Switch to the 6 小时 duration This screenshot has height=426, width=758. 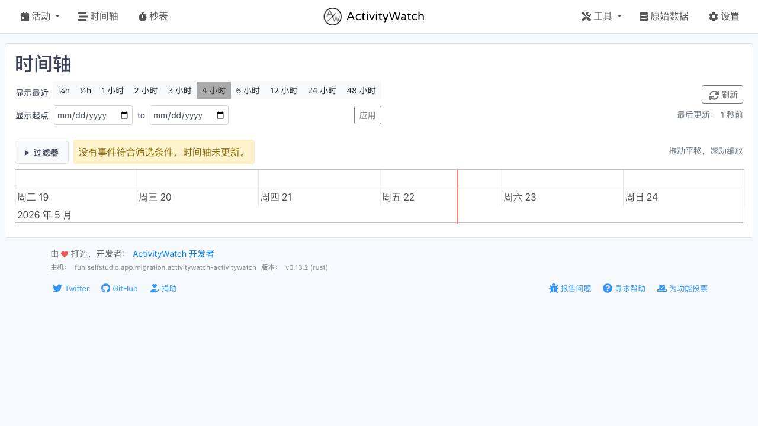[248, 91]
